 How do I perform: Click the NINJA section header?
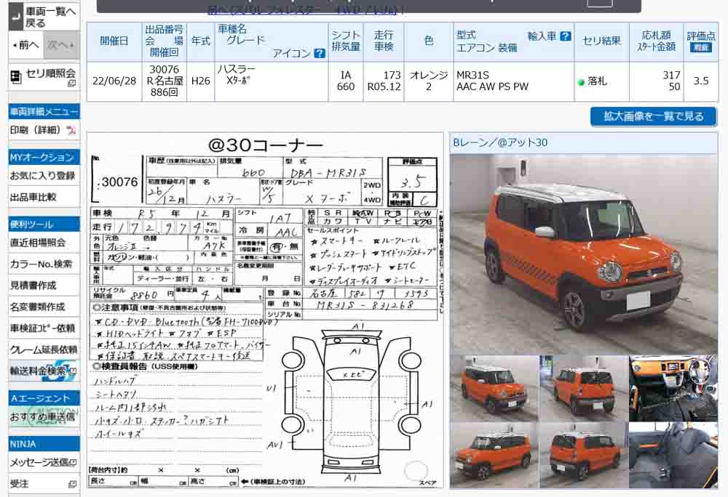(x=44, y=444)
